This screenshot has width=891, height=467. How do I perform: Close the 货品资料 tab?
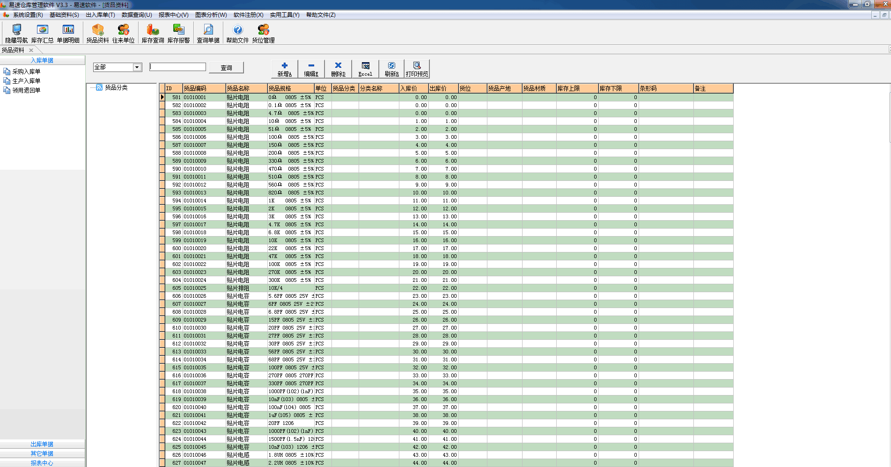(x=31, y=50)
